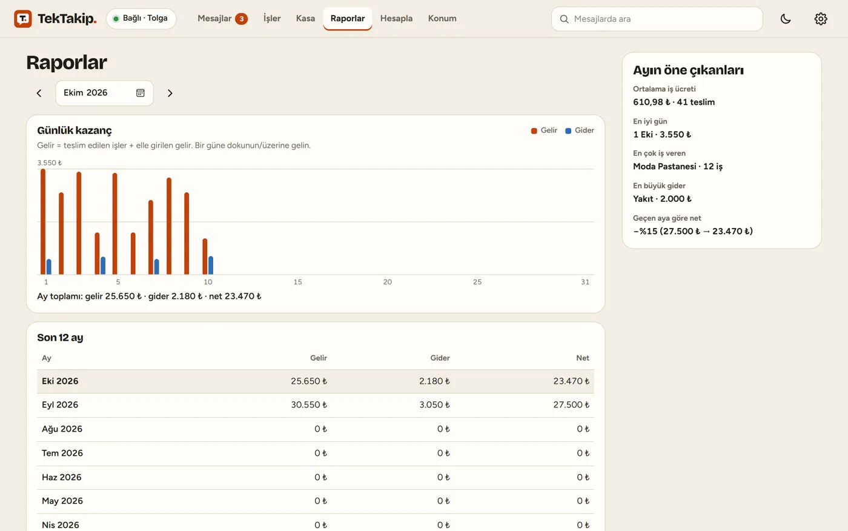The height and width of the screenshot is (531, 848).
Task: Go to the Hesapla tab
Action: pyautogui.click(x=396, y=18)
